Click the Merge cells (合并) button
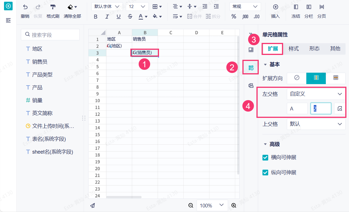 pos(195,17)
